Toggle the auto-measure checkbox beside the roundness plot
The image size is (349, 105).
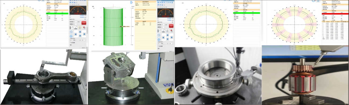70,43
